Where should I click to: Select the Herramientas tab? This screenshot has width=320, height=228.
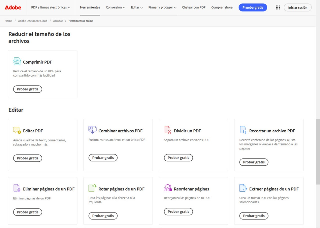coord(90,8)
